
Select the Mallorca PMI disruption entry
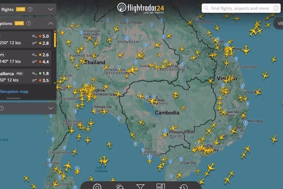coord(25,77)
